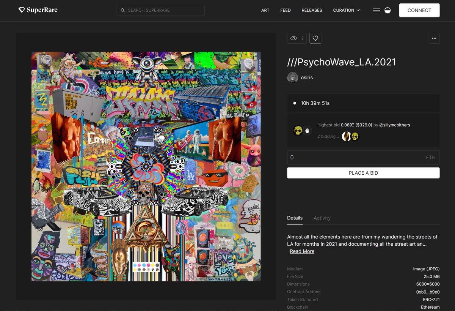Focus the Search SuperRare field
Viewport: 455px width, 311px height.
click(x=160, y=10)
